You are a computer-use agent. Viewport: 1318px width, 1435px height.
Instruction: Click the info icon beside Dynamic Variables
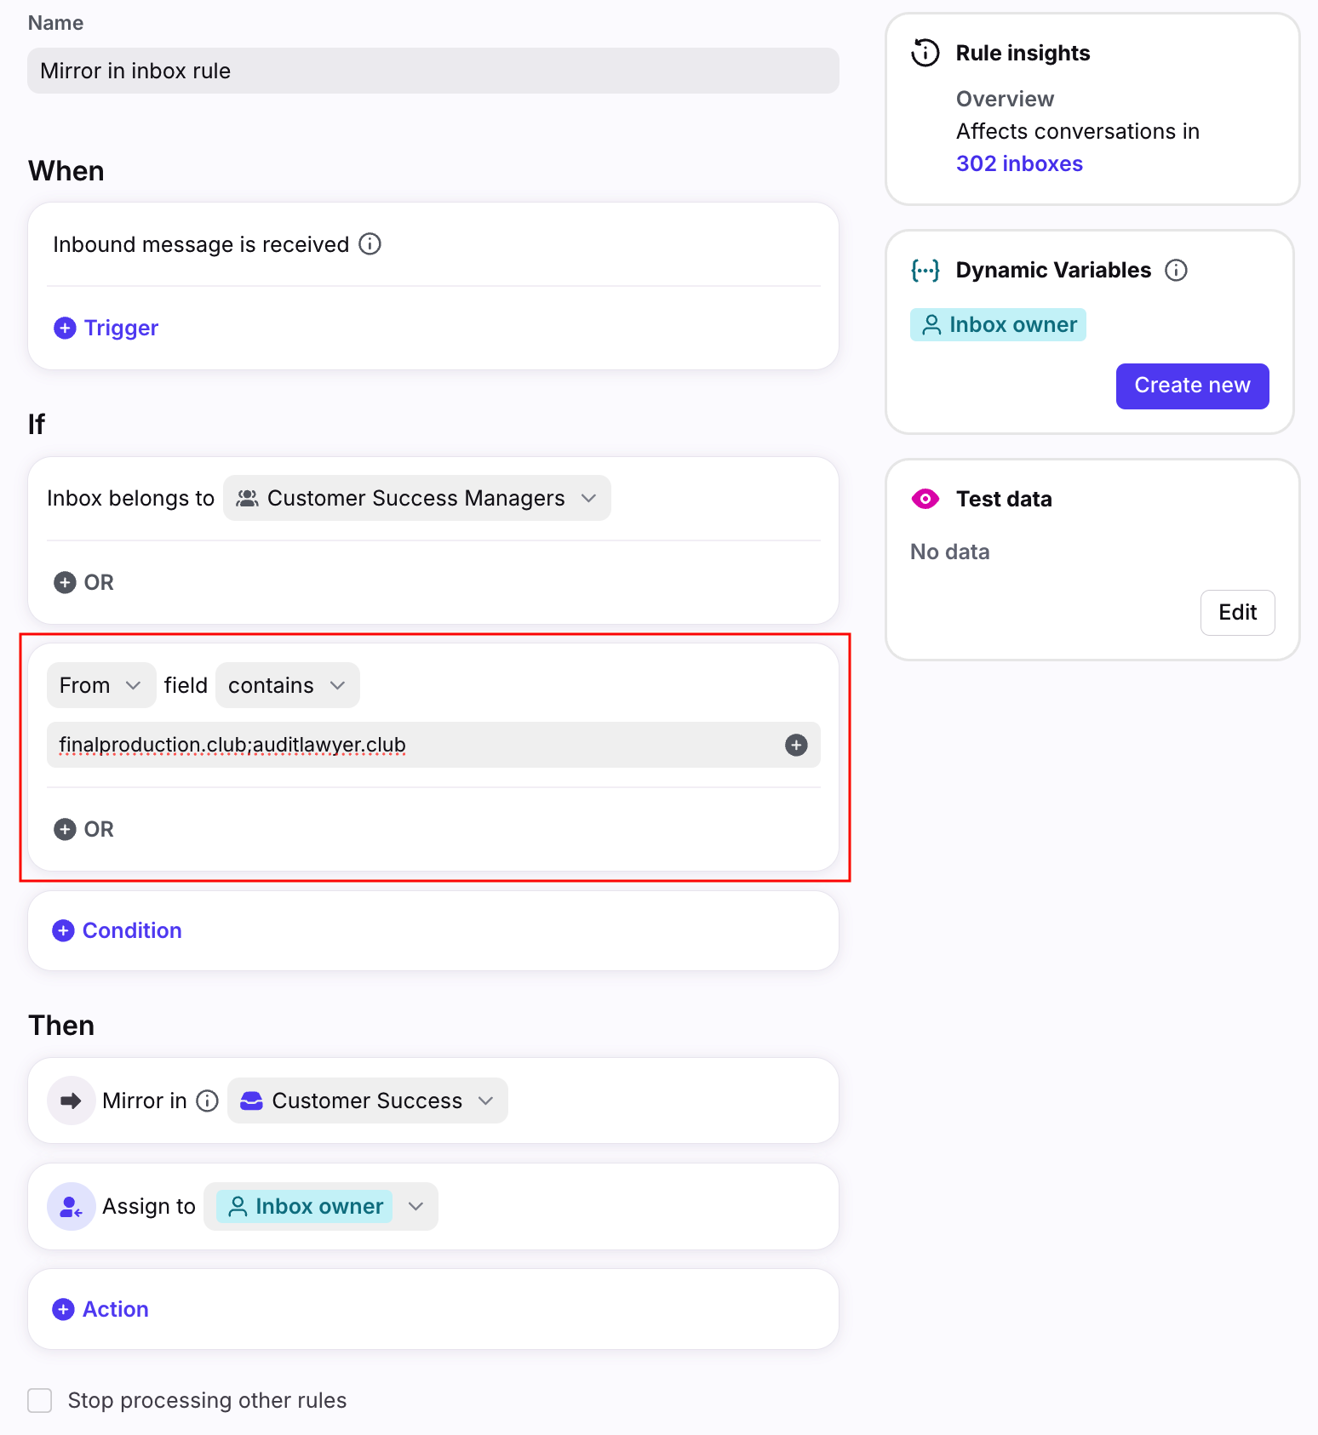pyautogui.click(x=1176, y=270)
